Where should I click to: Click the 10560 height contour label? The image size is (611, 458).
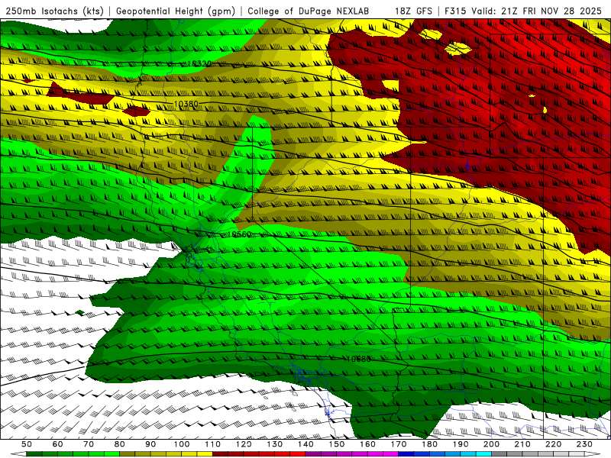point(239,234)
